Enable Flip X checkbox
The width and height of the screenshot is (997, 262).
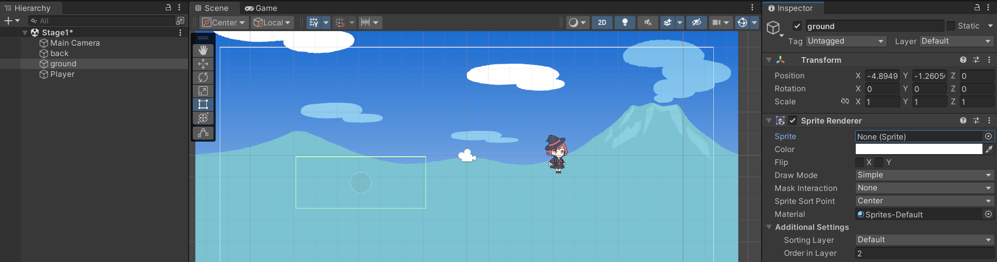tap(860, 162)
